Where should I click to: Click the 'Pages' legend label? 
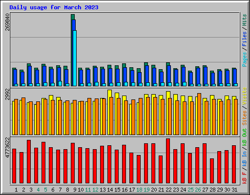245,59
